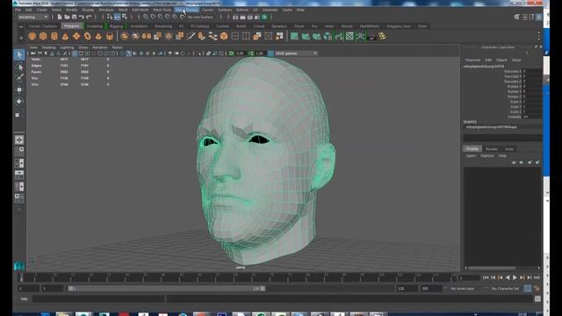Open the shelf options menu at left
This screenshot has height=316, width=562.
pos(21,37)
